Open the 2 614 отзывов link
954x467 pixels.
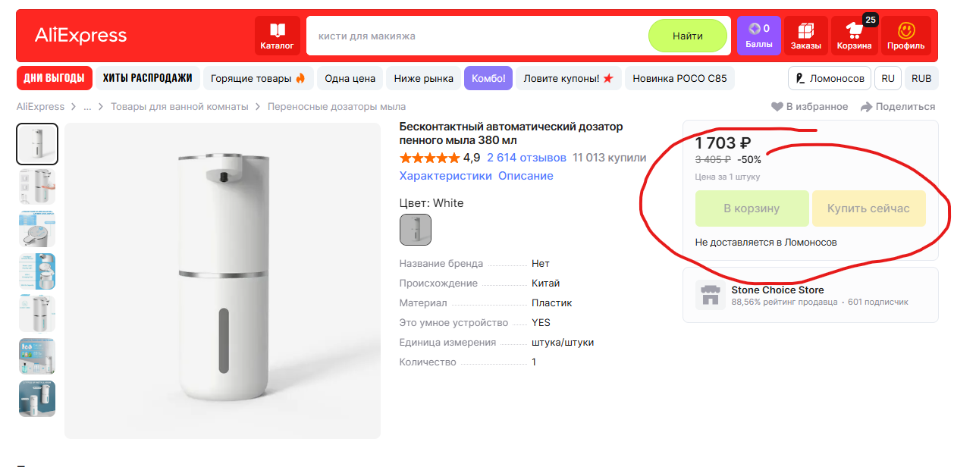pos(526,158)
